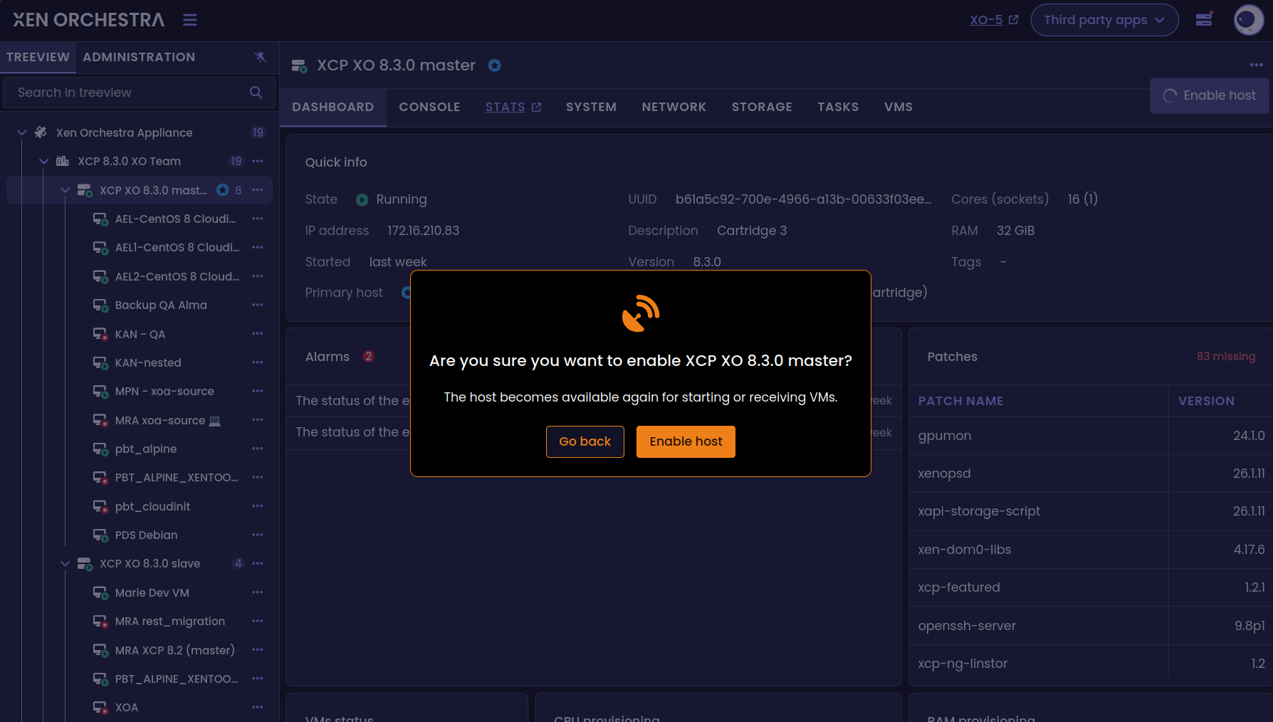
Task: Open the Storage tab
Action: 762,107
